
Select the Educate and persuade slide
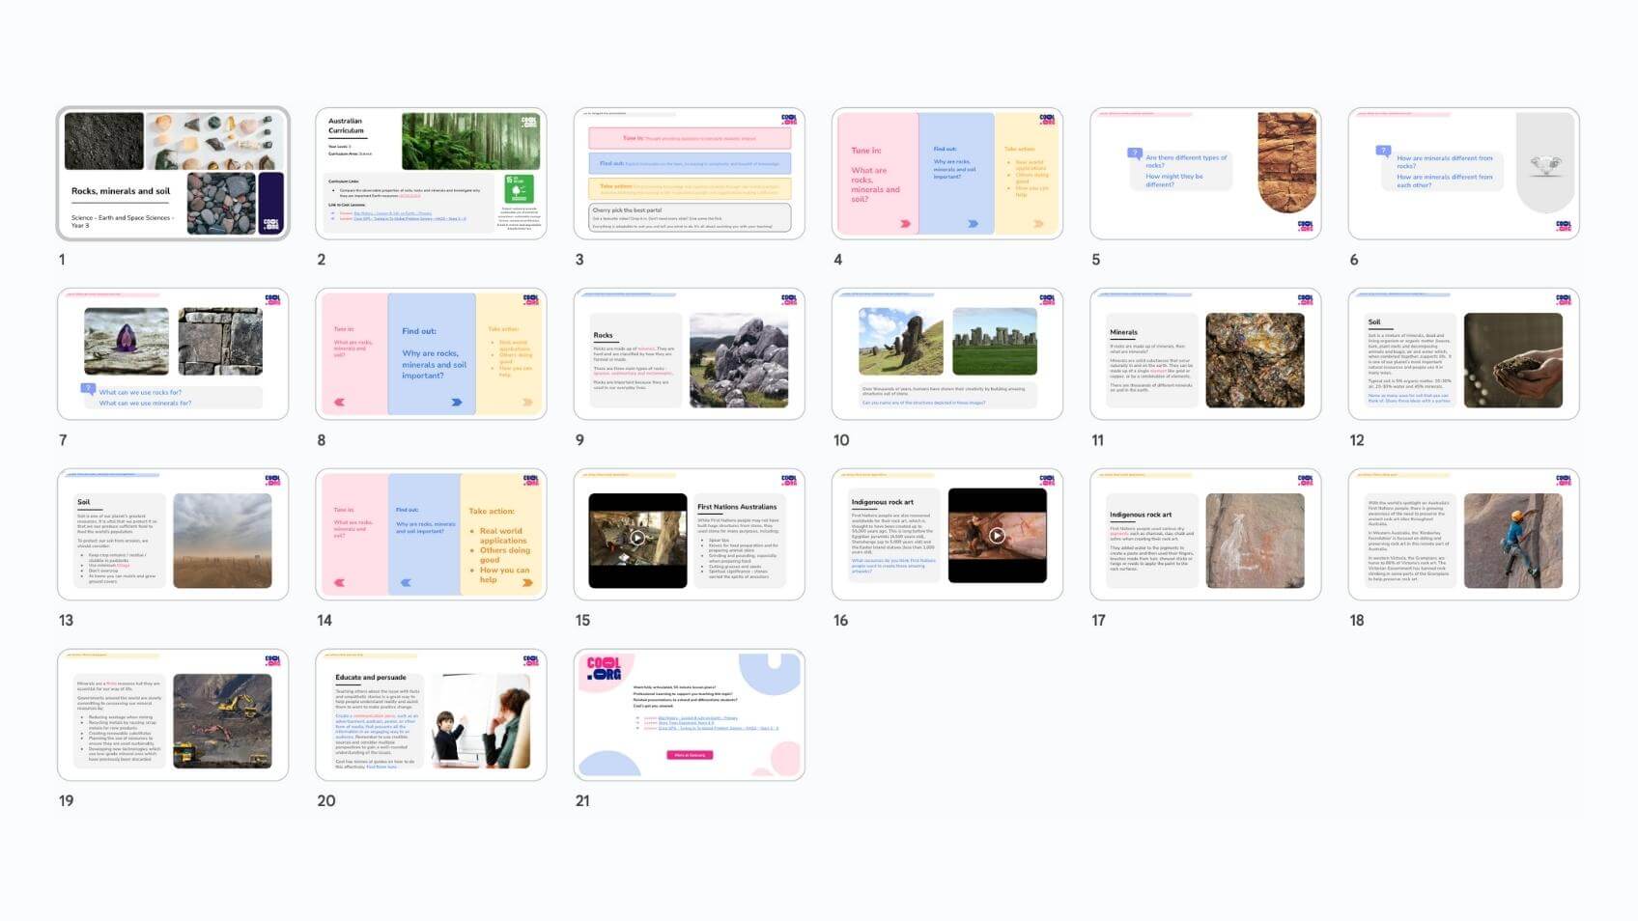coord(431,715)
